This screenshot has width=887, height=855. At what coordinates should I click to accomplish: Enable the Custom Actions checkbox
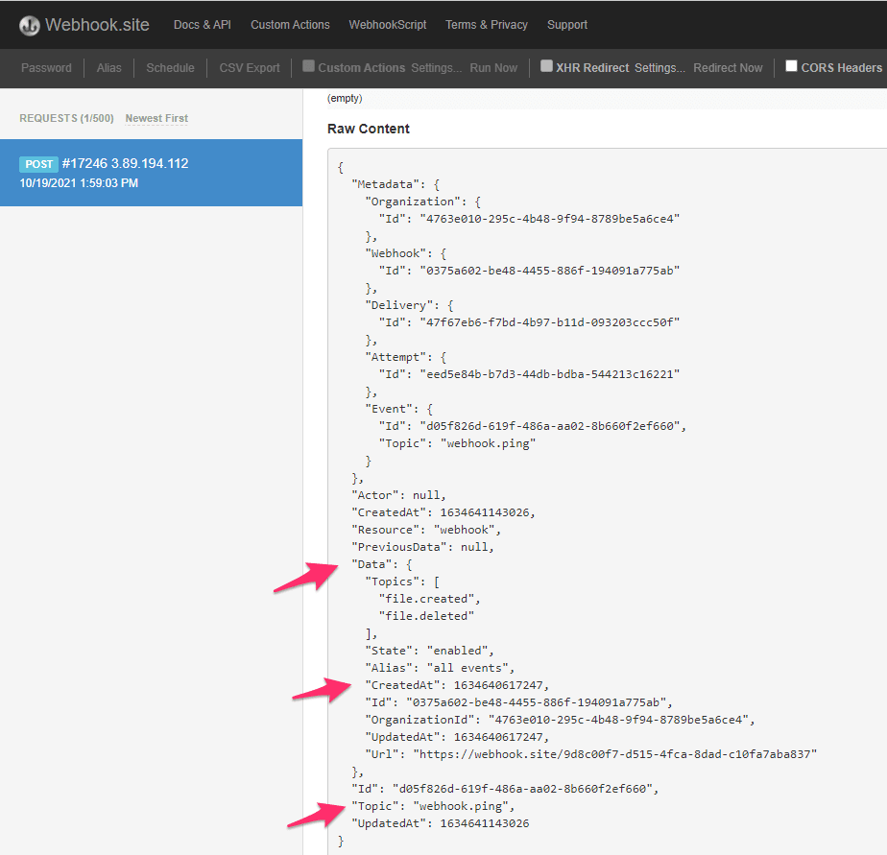tap(308, 66)
